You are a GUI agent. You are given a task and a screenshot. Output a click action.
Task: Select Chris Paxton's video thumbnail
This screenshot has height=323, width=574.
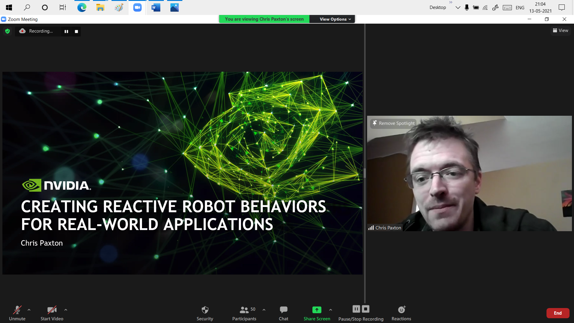click(x=469, y=173)
